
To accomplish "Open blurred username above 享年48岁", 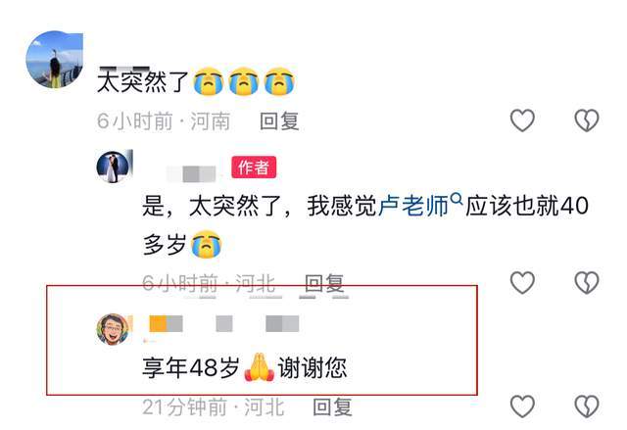I will pyautogui.click(x=224, y=323).
